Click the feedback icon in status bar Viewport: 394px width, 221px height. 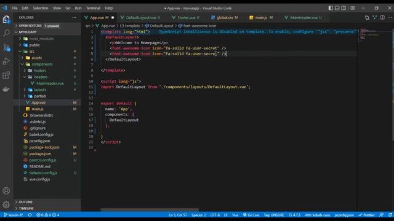(x=382, y=215)
